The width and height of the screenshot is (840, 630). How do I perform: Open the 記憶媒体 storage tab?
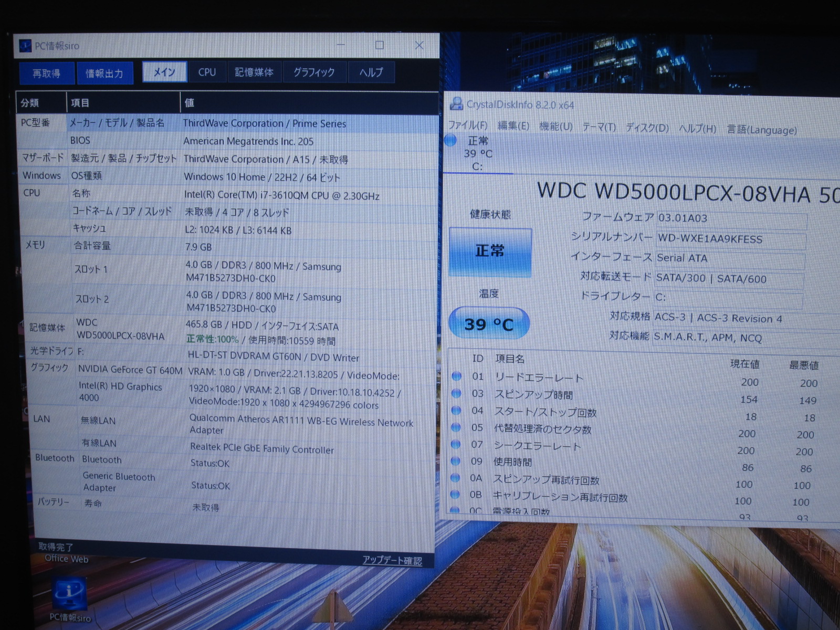click(x=254, y=72)
